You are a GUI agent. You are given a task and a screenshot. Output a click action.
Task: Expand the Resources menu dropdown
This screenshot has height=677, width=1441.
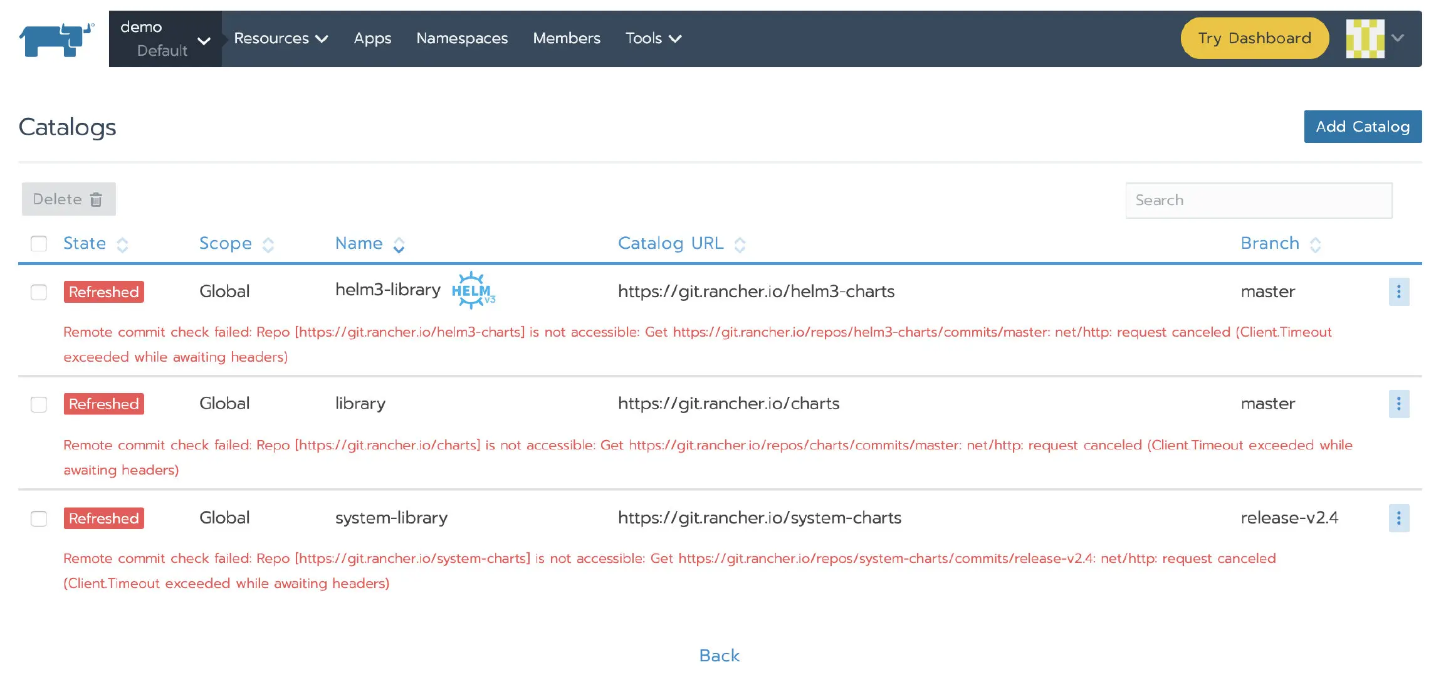pos(281,39)
